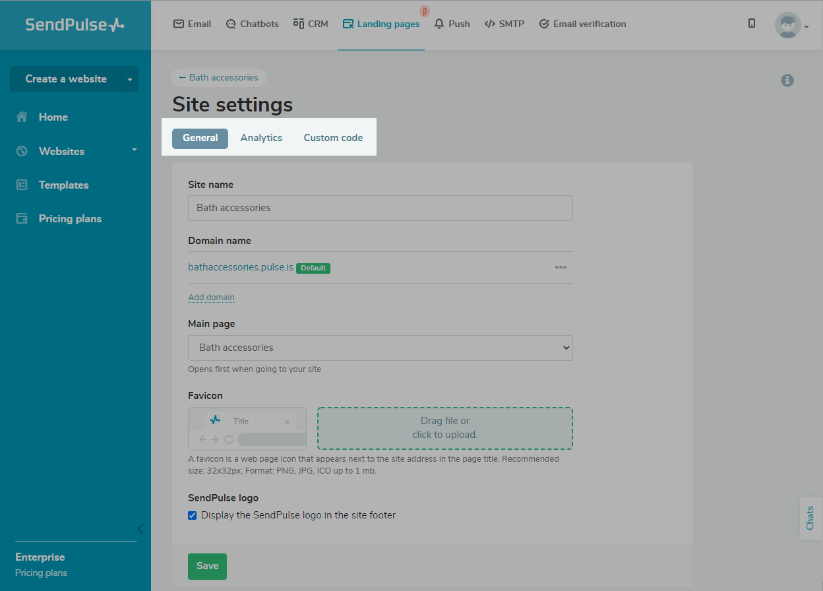Open the Email section
Image resolution: width=823 pixels, height=591 pixels.
coord(192,24)
